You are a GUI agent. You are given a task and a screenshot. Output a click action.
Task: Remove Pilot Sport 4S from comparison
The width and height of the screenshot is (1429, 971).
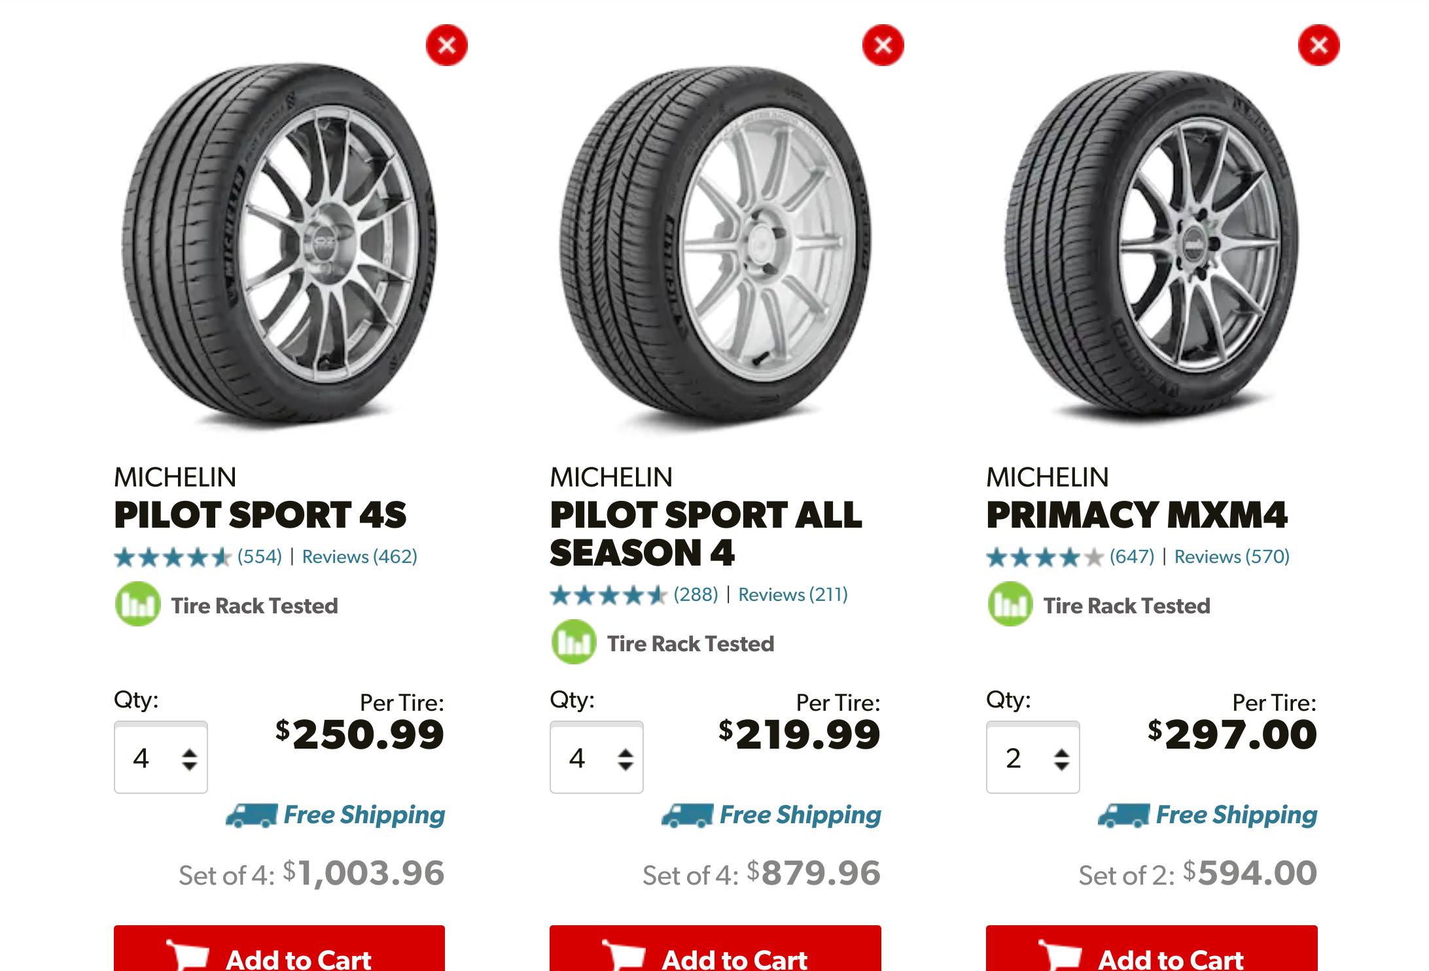[x=447, y=45]
